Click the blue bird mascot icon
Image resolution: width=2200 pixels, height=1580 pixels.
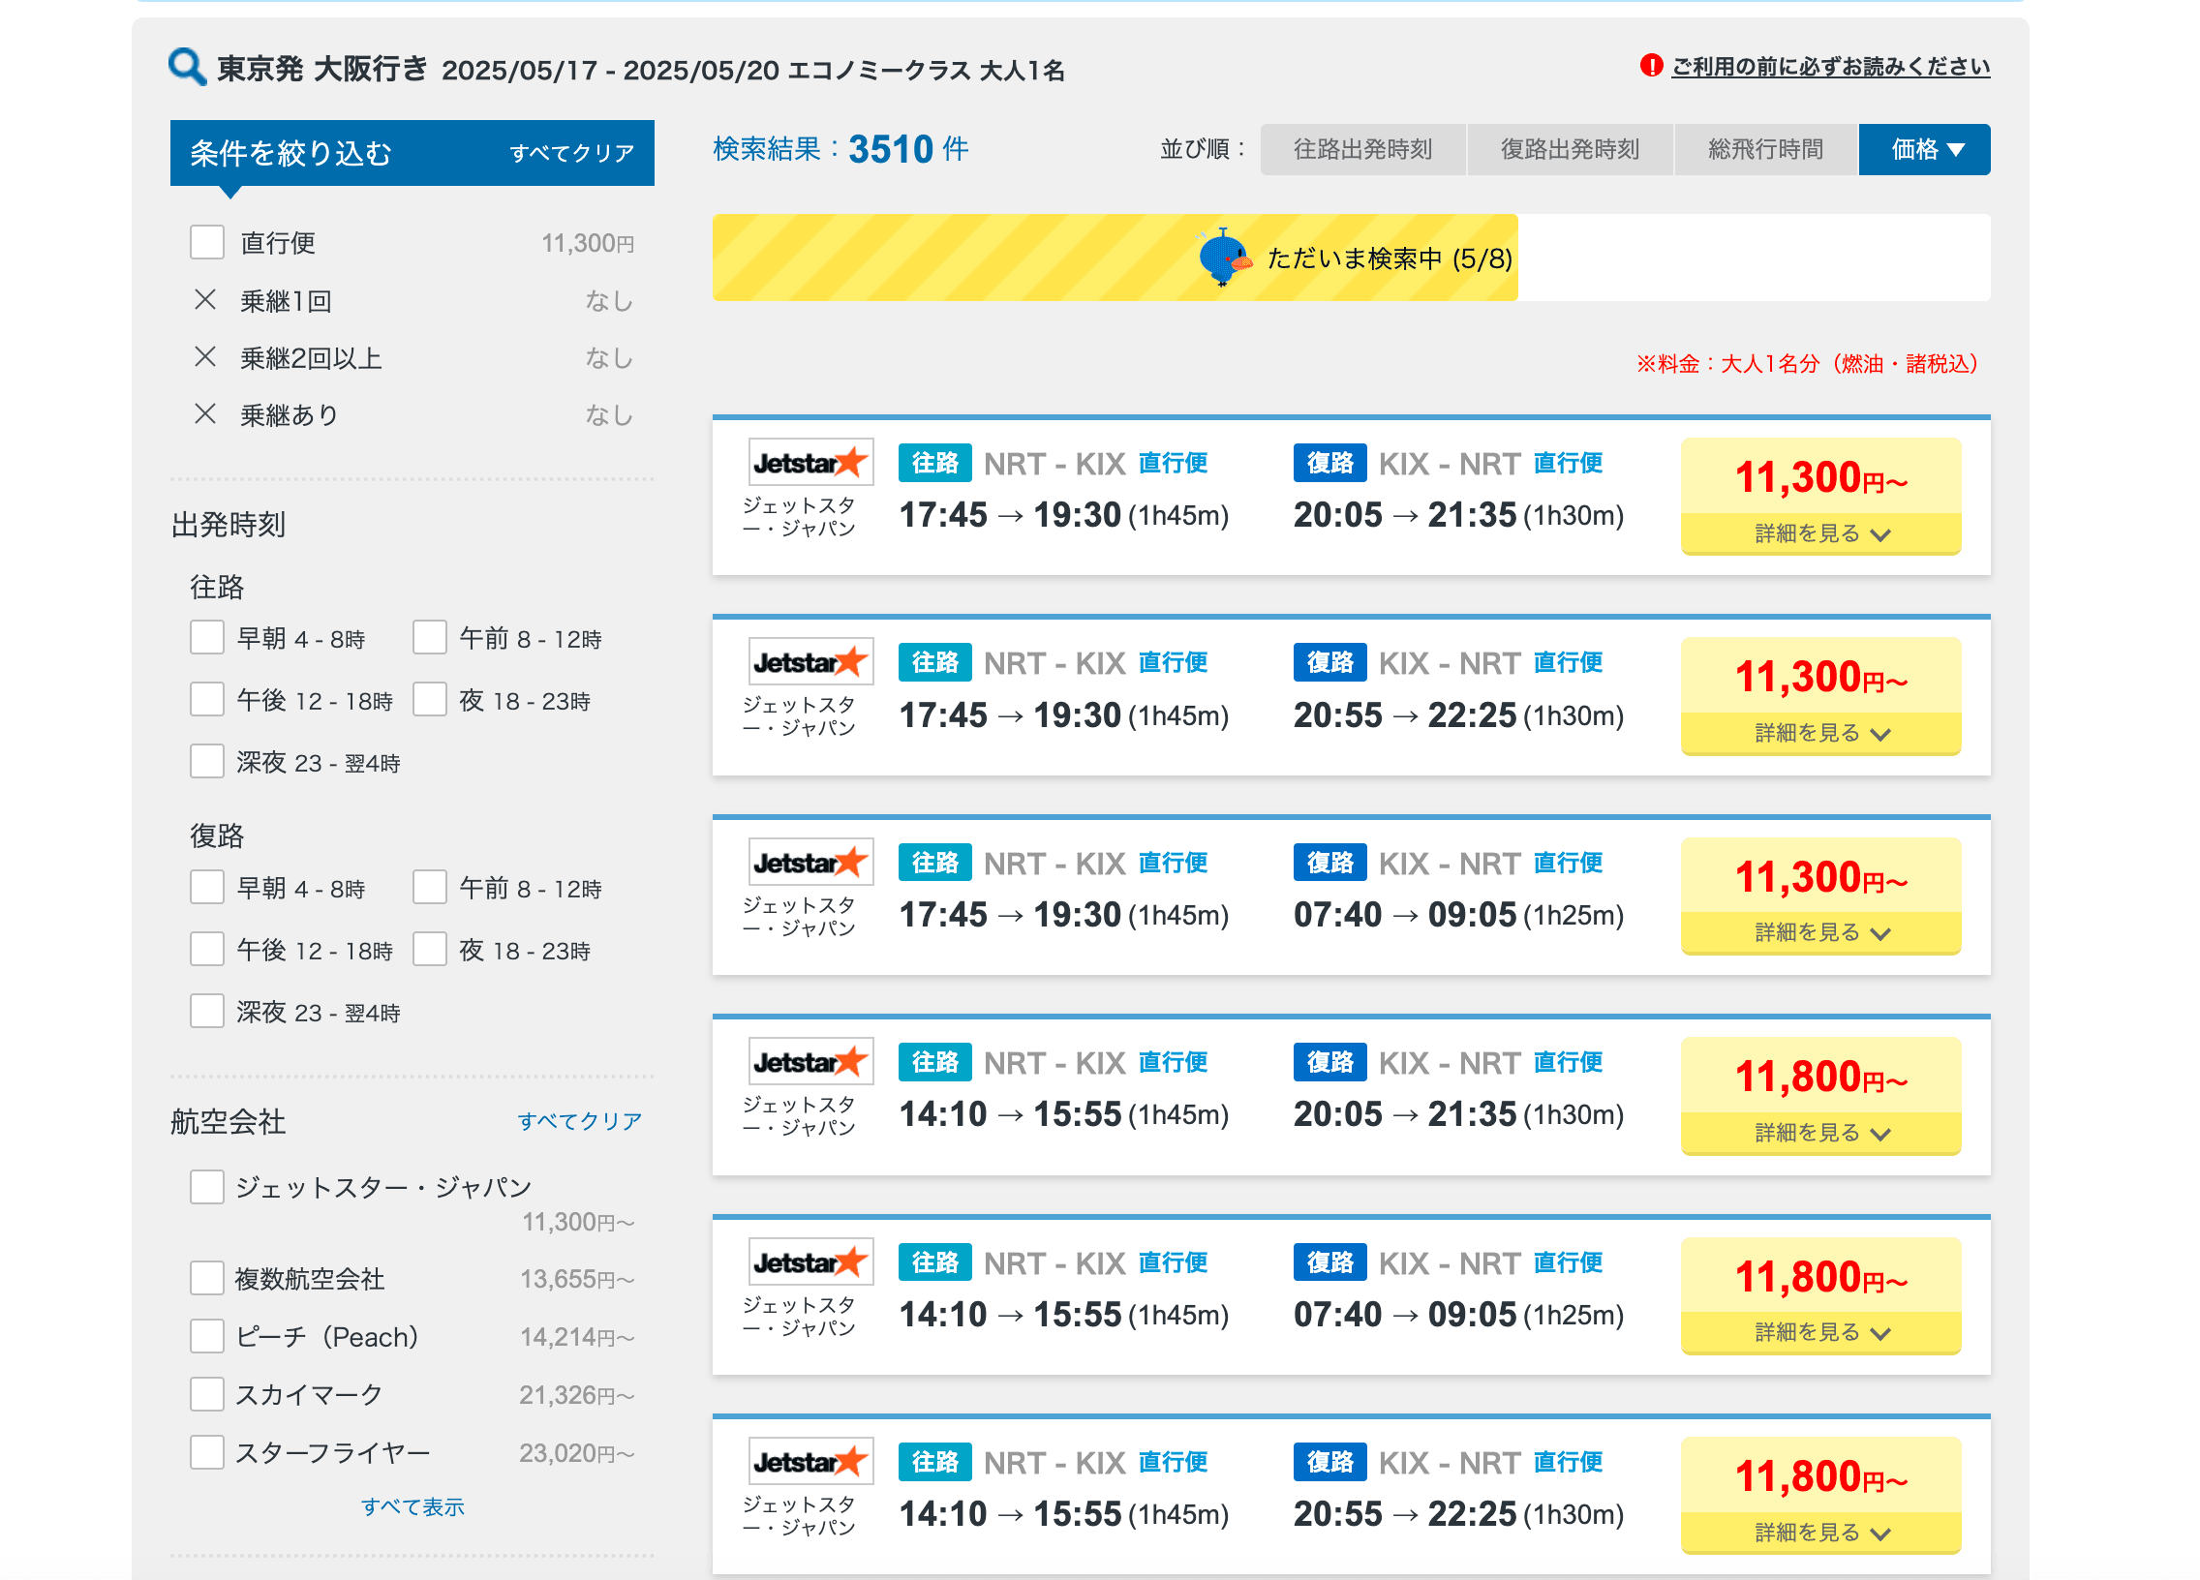click(1222, 256)
